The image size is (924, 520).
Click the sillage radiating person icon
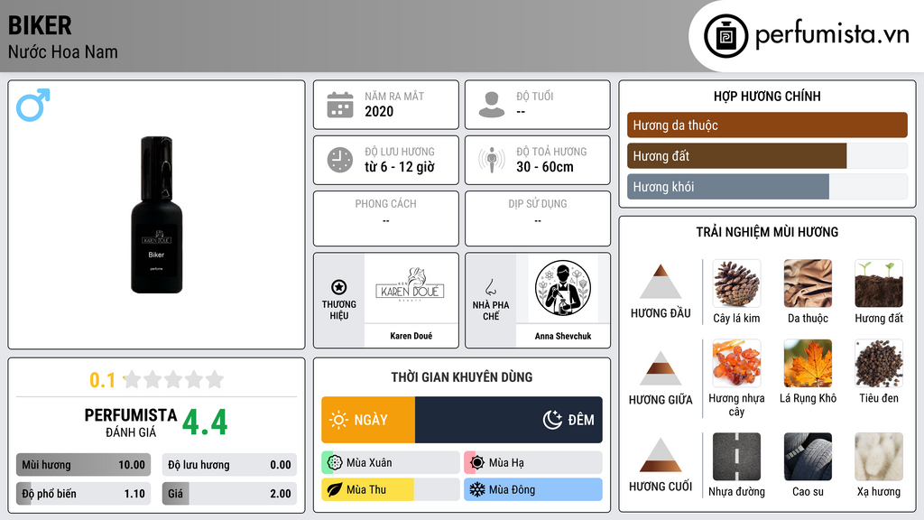point(492,160)
